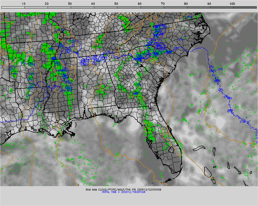Click the '50' label on the cloud cover scale
Viewport: 258px width, 206px height.
click(116, 4)
